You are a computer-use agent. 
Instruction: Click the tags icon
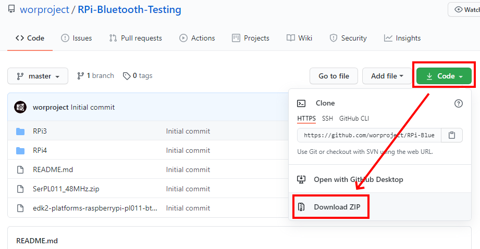pyautogui.click(x=127, y=76)
